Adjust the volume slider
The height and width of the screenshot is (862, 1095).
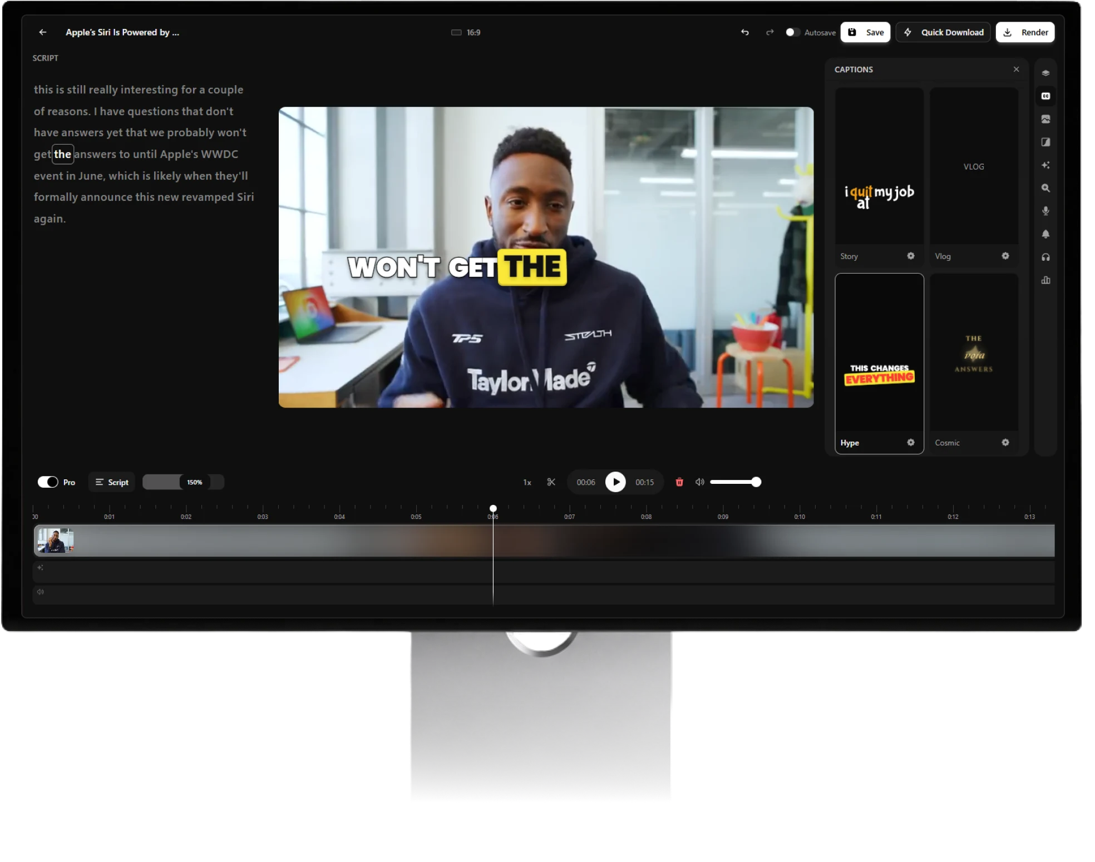736,482
